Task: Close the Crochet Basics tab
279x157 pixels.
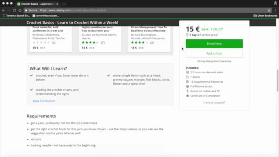Action: [x=57, y=4]
